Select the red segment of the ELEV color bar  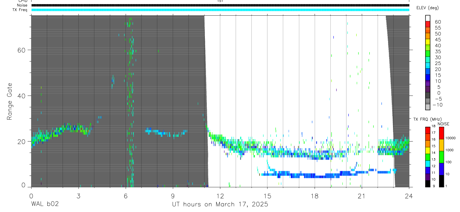pos(428,24)
